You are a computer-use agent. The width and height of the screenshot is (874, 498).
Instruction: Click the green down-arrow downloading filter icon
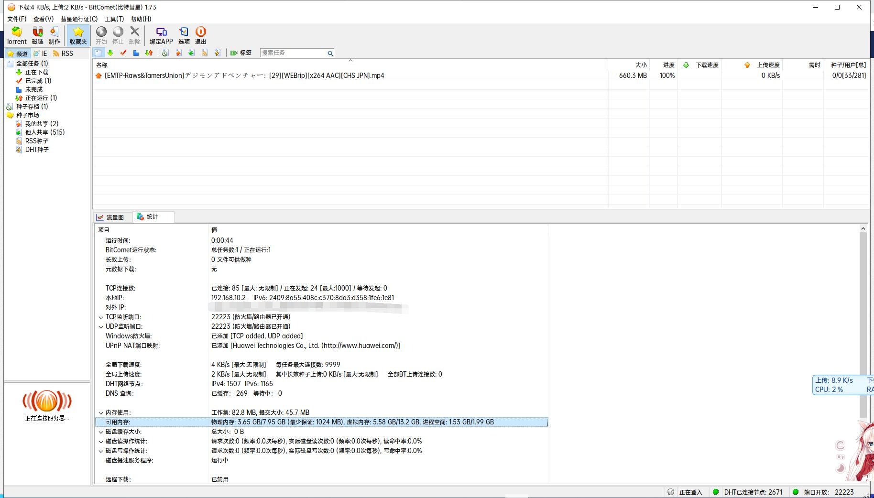click(x=110, y=53)
